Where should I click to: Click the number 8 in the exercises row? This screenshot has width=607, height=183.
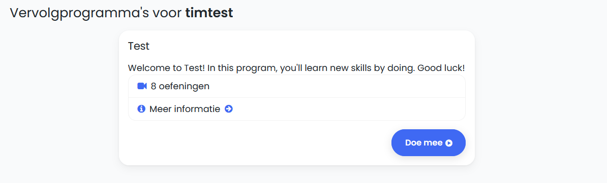pyautogui.click(x=154, y=86)
